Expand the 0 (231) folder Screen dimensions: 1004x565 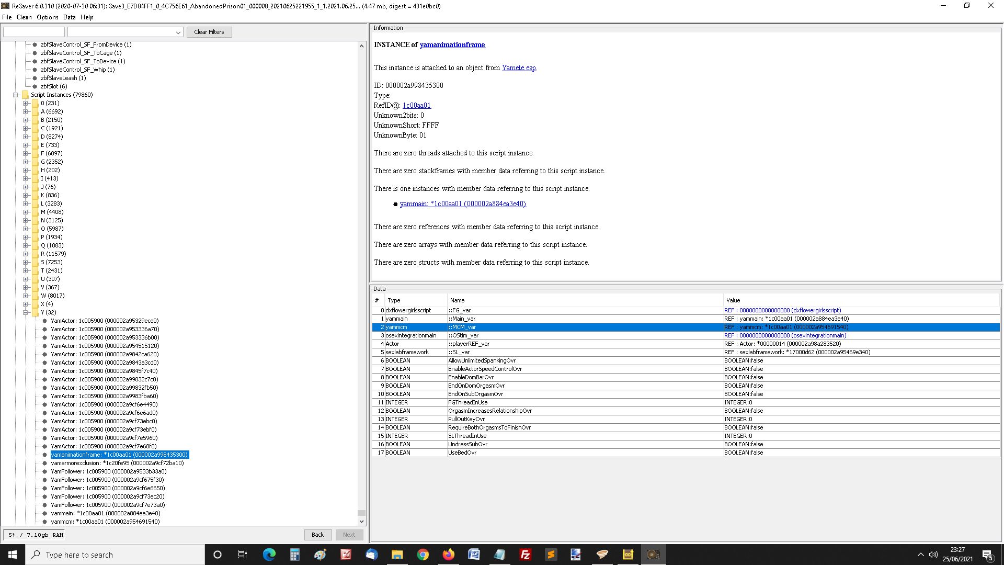pos(25,103)
